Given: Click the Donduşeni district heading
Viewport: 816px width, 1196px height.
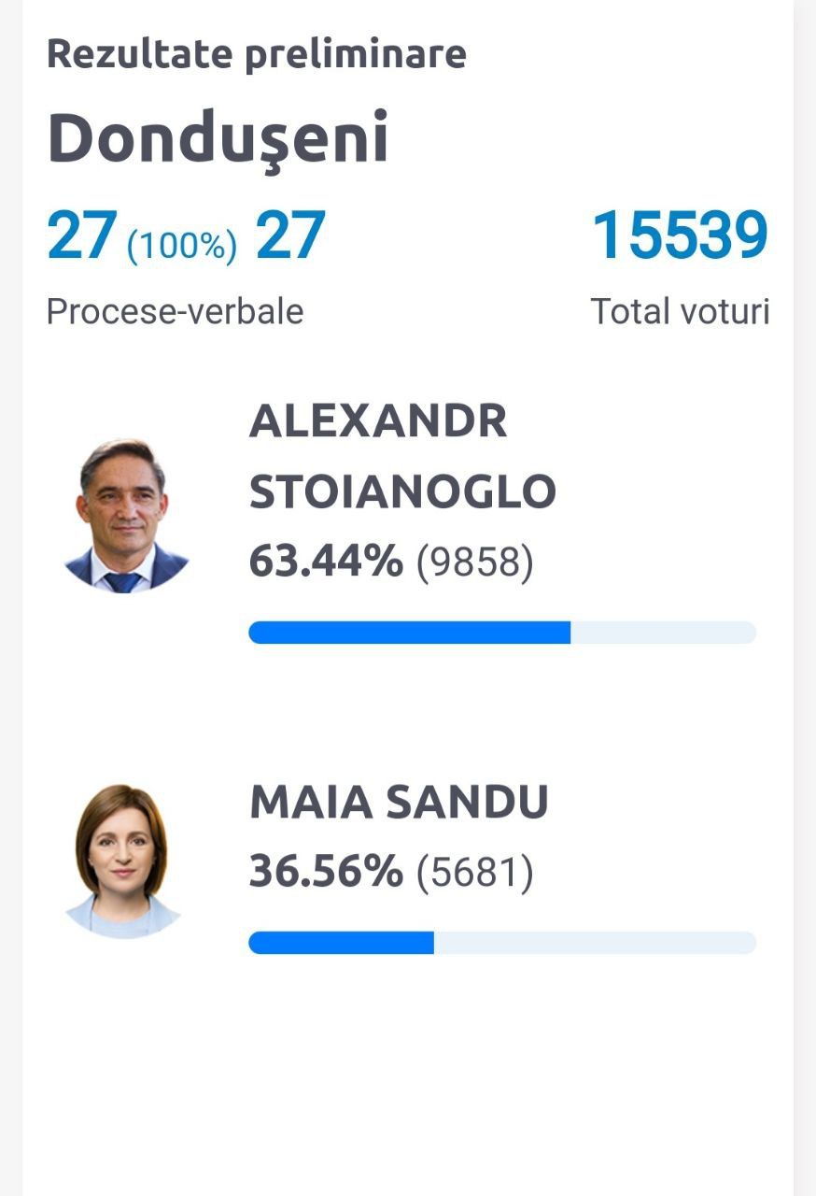Looking at the screenshot, I should [x=218, y=137].
